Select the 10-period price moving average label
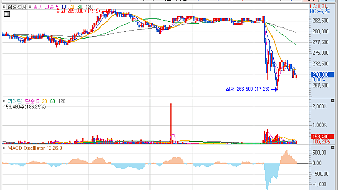 point(64,7)
